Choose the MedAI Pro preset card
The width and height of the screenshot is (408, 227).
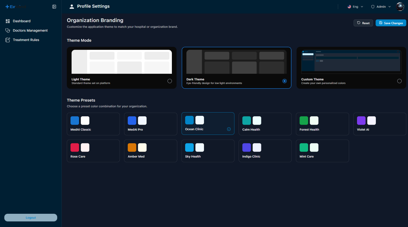(150, 124)
